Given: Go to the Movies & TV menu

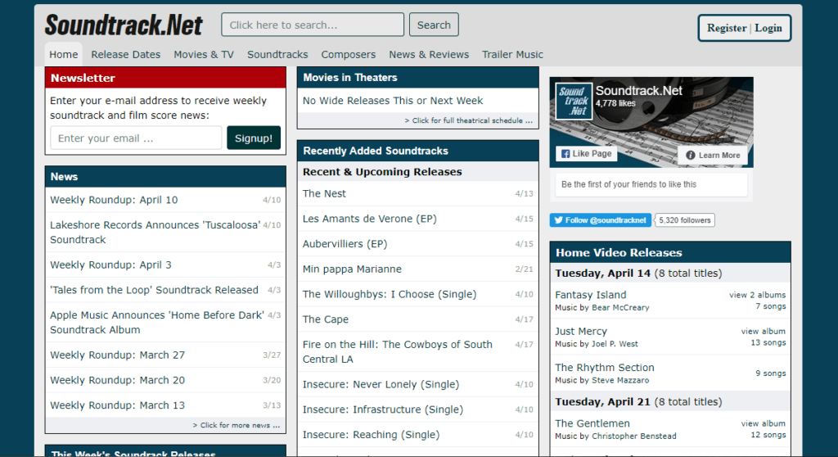Looking at the screenshot, I should click(x=204, y=54).
